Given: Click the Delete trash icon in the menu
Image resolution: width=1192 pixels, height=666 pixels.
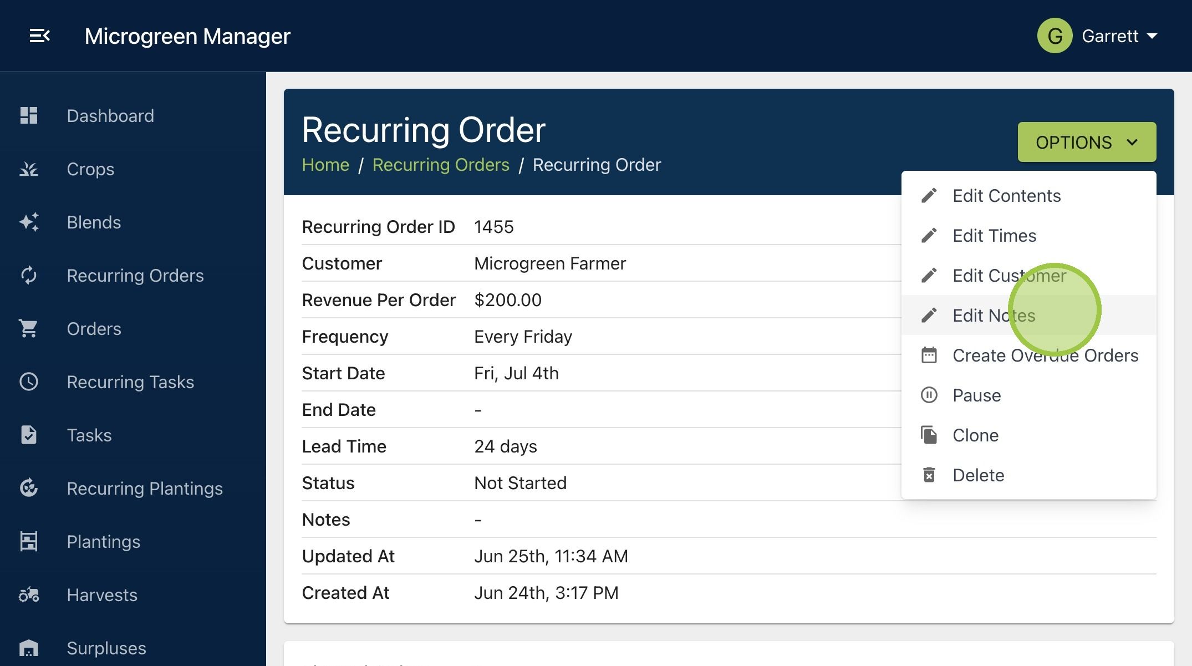Looking at the screenshot, I should (x=929, y=475).
